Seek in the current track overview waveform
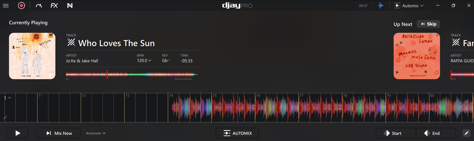 [132, 75]
